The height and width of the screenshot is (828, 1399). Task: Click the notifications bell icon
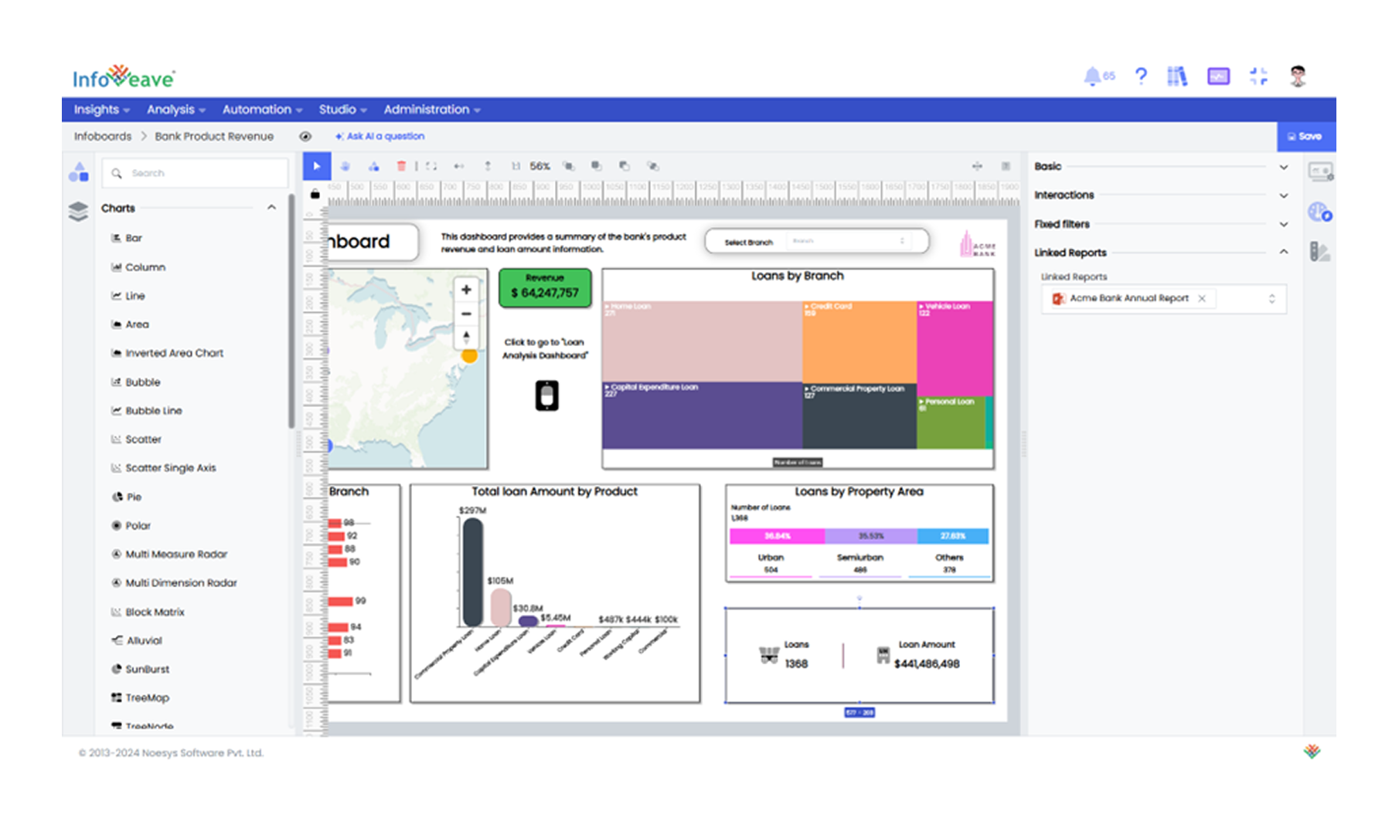(1092, 76)
